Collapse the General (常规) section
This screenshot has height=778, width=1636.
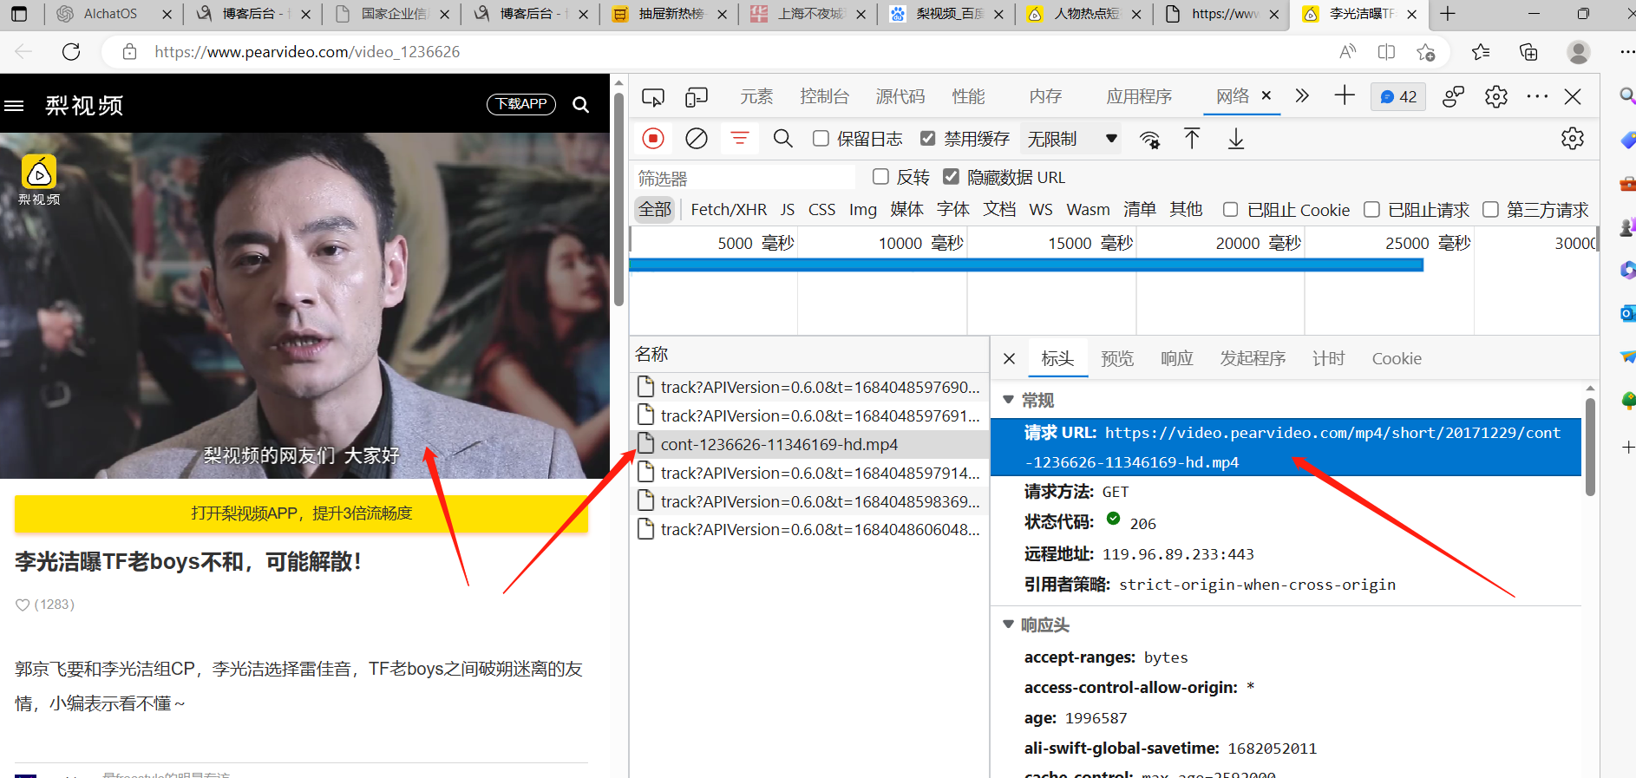[x=1008, y=400]
